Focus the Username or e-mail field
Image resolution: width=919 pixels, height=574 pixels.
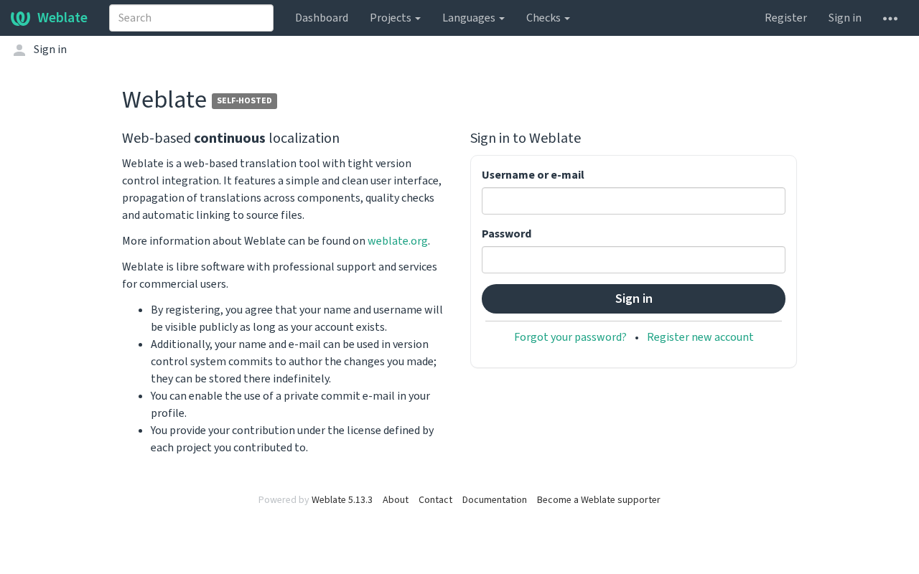coord(633,201)
